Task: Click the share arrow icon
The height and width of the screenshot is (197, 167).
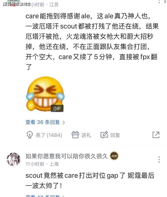Action: (x=156, y=135)
